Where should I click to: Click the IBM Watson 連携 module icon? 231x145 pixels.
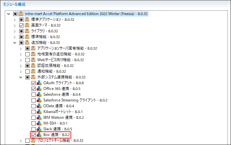tap(39, 117)
